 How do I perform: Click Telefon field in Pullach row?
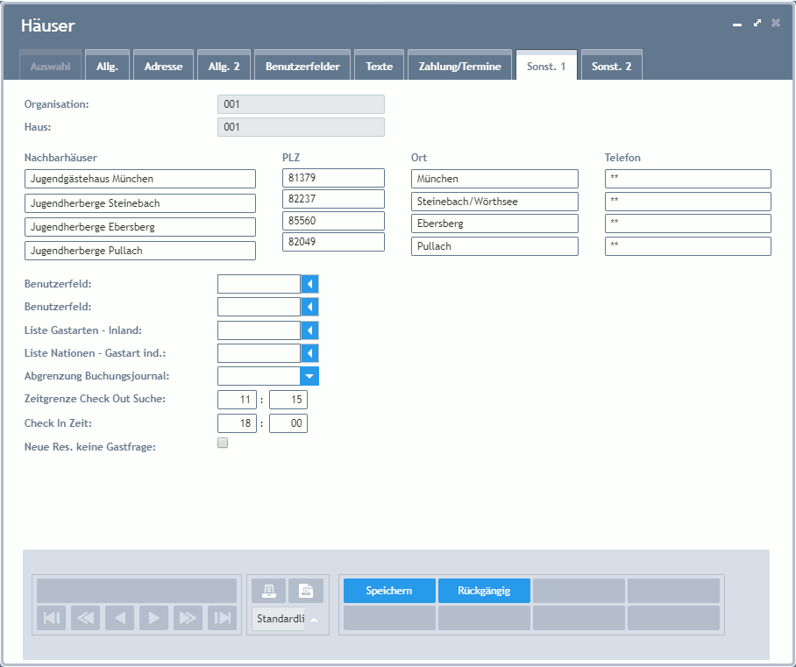[688, 246]
